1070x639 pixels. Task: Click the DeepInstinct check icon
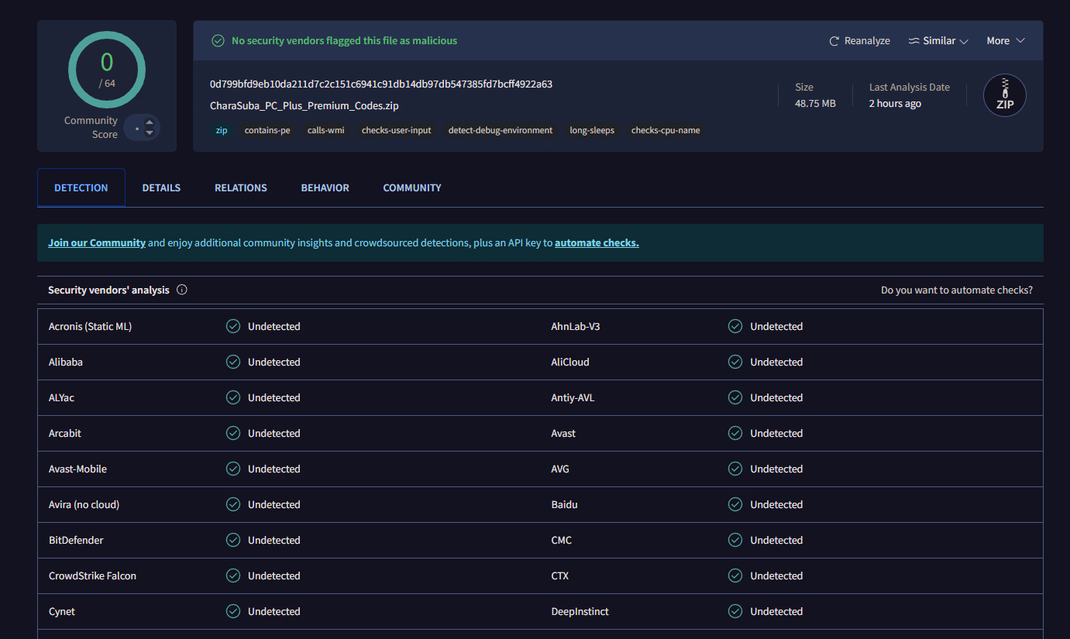(x=735, y=611)
